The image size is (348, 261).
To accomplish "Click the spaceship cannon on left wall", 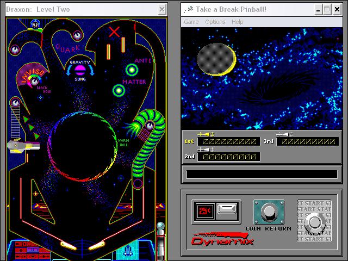I will pos(23,146).
